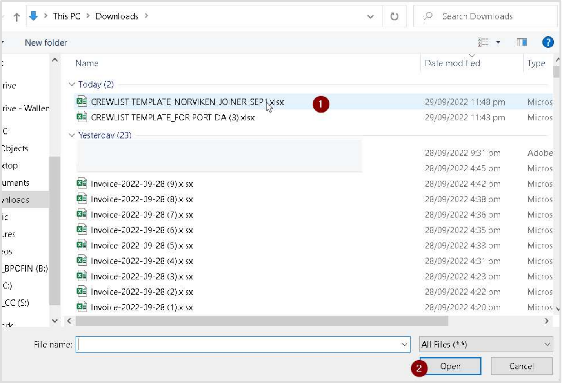Click the Up arrow navigation icon
Viewport: 562px width, 383px height.
coord(16,17)
